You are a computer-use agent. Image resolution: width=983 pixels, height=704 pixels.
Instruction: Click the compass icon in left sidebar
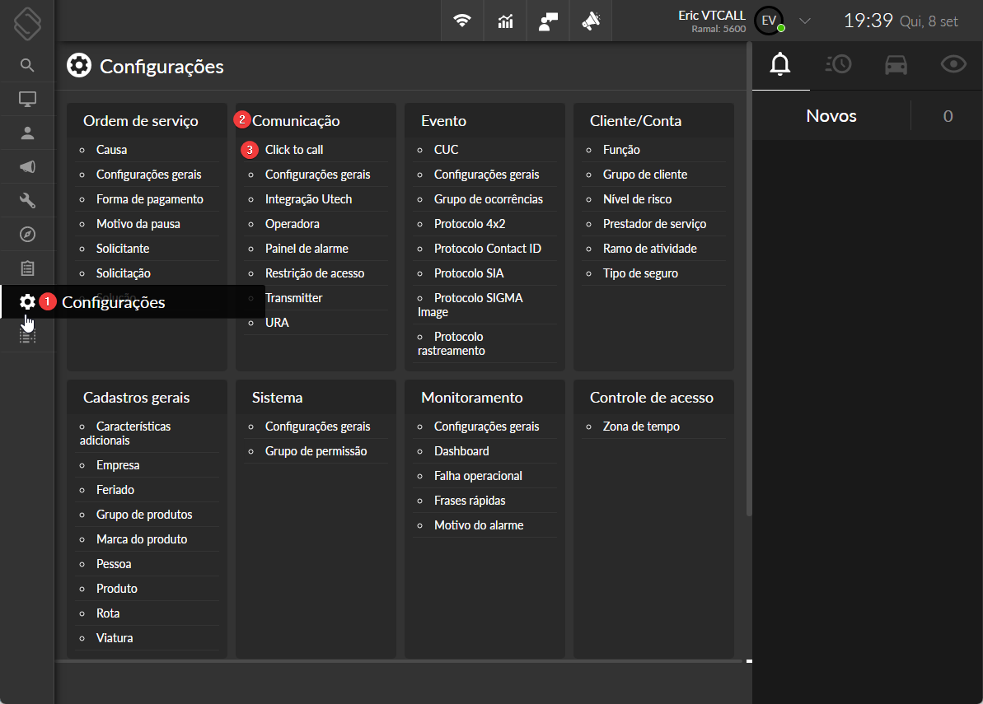27,235
